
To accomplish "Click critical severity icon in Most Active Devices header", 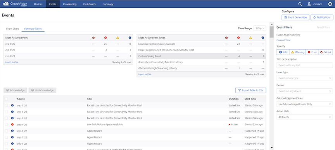I will coord(93,38).
